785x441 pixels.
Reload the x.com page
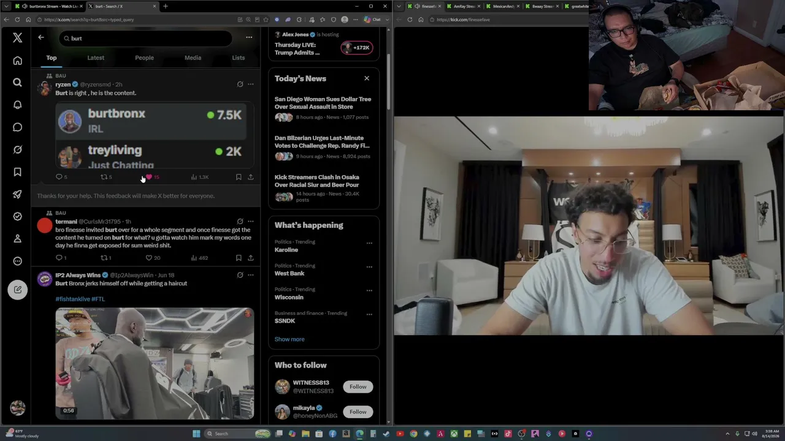point(17,20)
